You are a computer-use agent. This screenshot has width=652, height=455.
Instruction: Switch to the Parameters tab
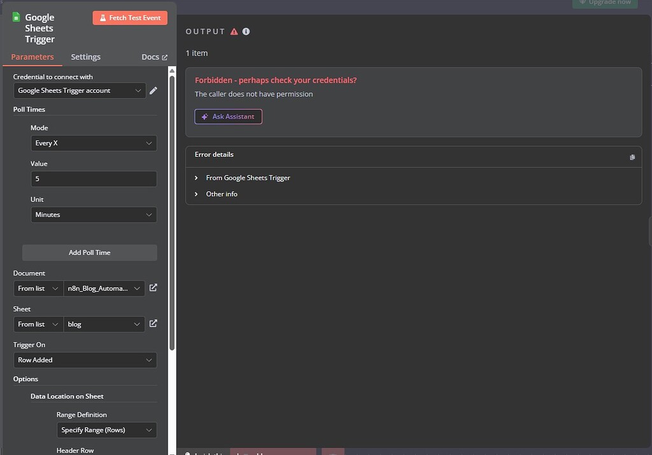(x=32, y=57)
